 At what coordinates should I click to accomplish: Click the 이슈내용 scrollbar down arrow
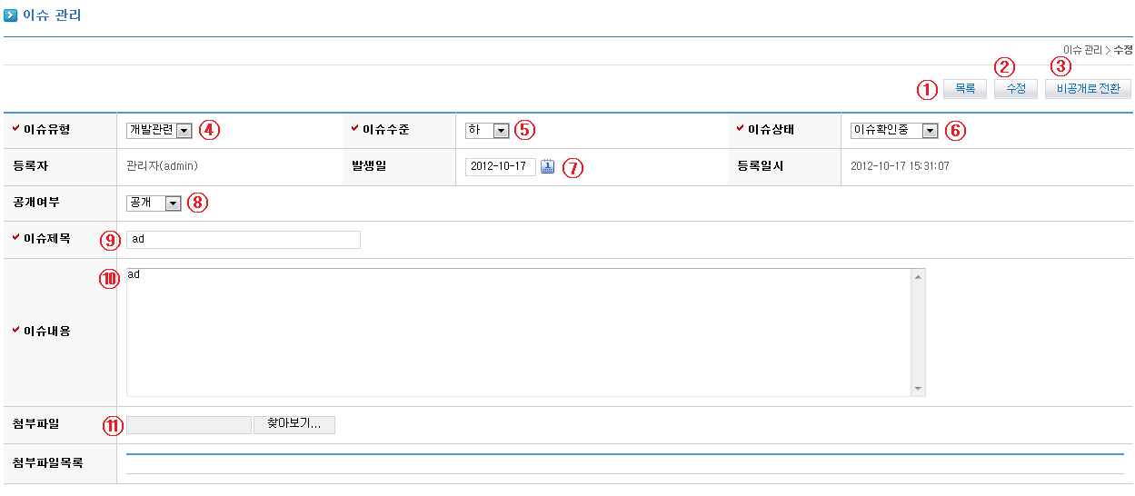(918, 390)
